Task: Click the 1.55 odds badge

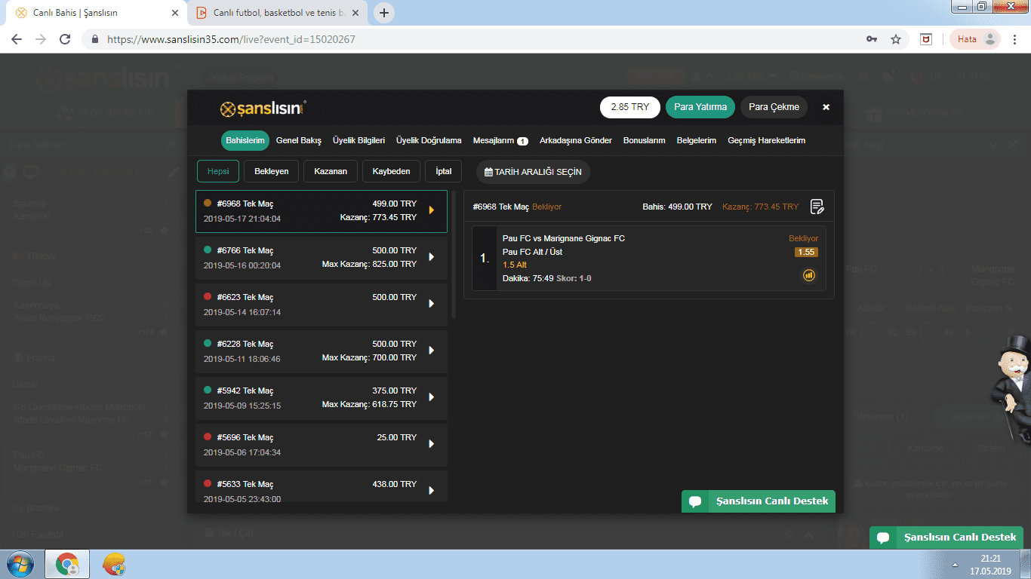Action: (x=806, y=252)
